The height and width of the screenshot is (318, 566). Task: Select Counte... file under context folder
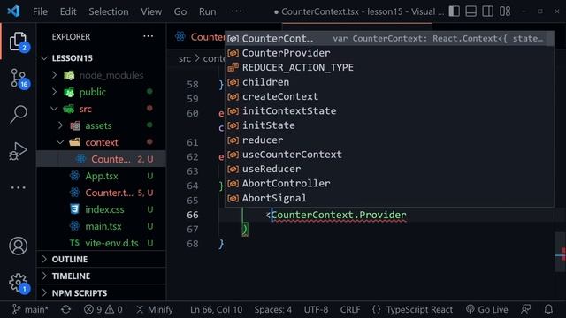[x=101, y=159]
